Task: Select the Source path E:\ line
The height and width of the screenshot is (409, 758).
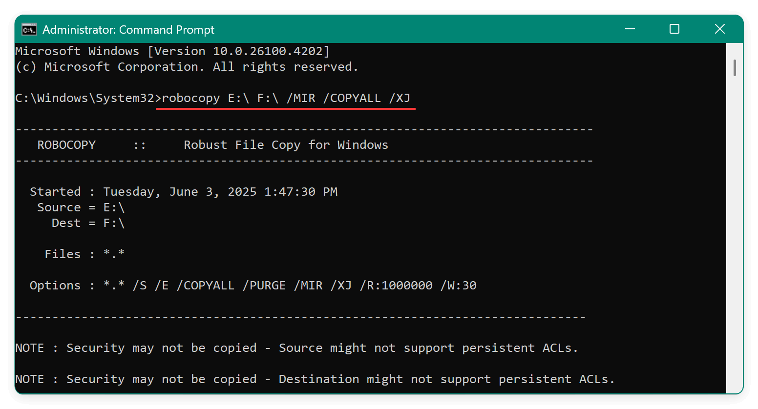Action: click(x=80, y=207)
